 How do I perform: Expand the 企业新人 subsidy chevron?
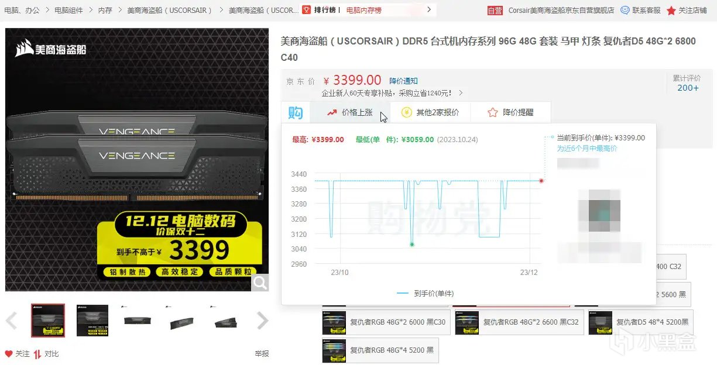(x=461, y=93)
